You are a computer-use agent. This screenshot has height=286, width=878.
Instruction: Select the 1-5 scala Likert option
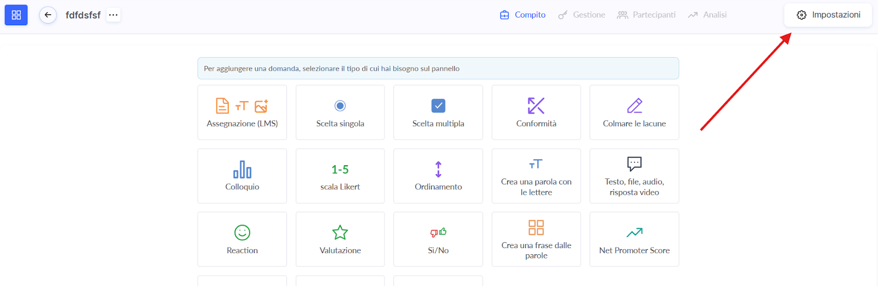(340, 176)
